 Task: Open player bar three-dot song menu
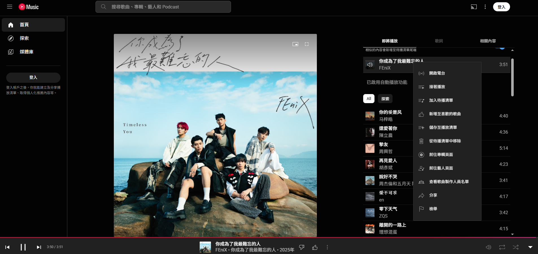point(327,247)
